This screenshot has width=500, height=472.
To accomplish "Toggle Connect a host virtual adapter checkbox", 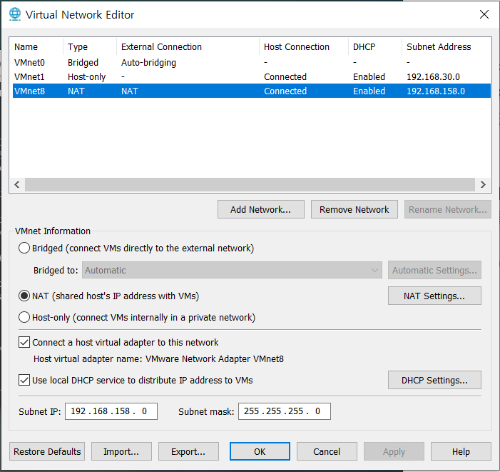I will coord(24,342).
